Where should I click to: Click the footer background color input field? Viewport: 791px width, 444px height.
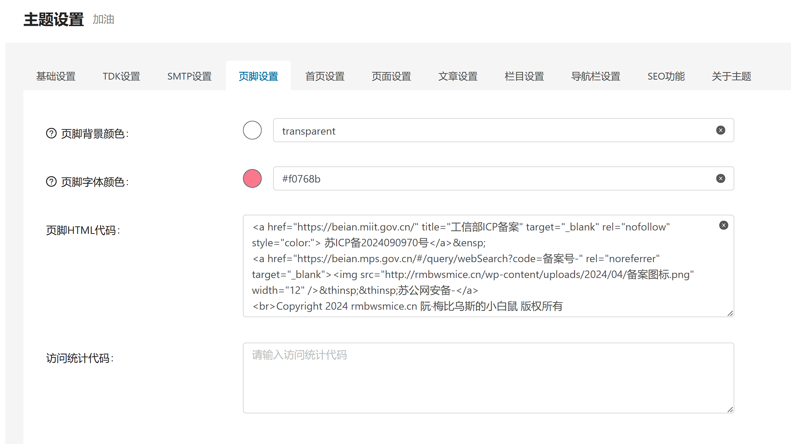504,130
